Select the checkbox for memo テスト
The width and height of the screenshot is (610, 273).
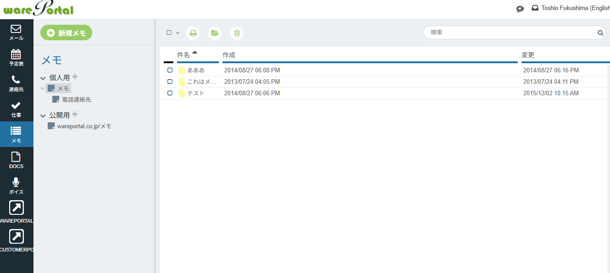(170, 93)
